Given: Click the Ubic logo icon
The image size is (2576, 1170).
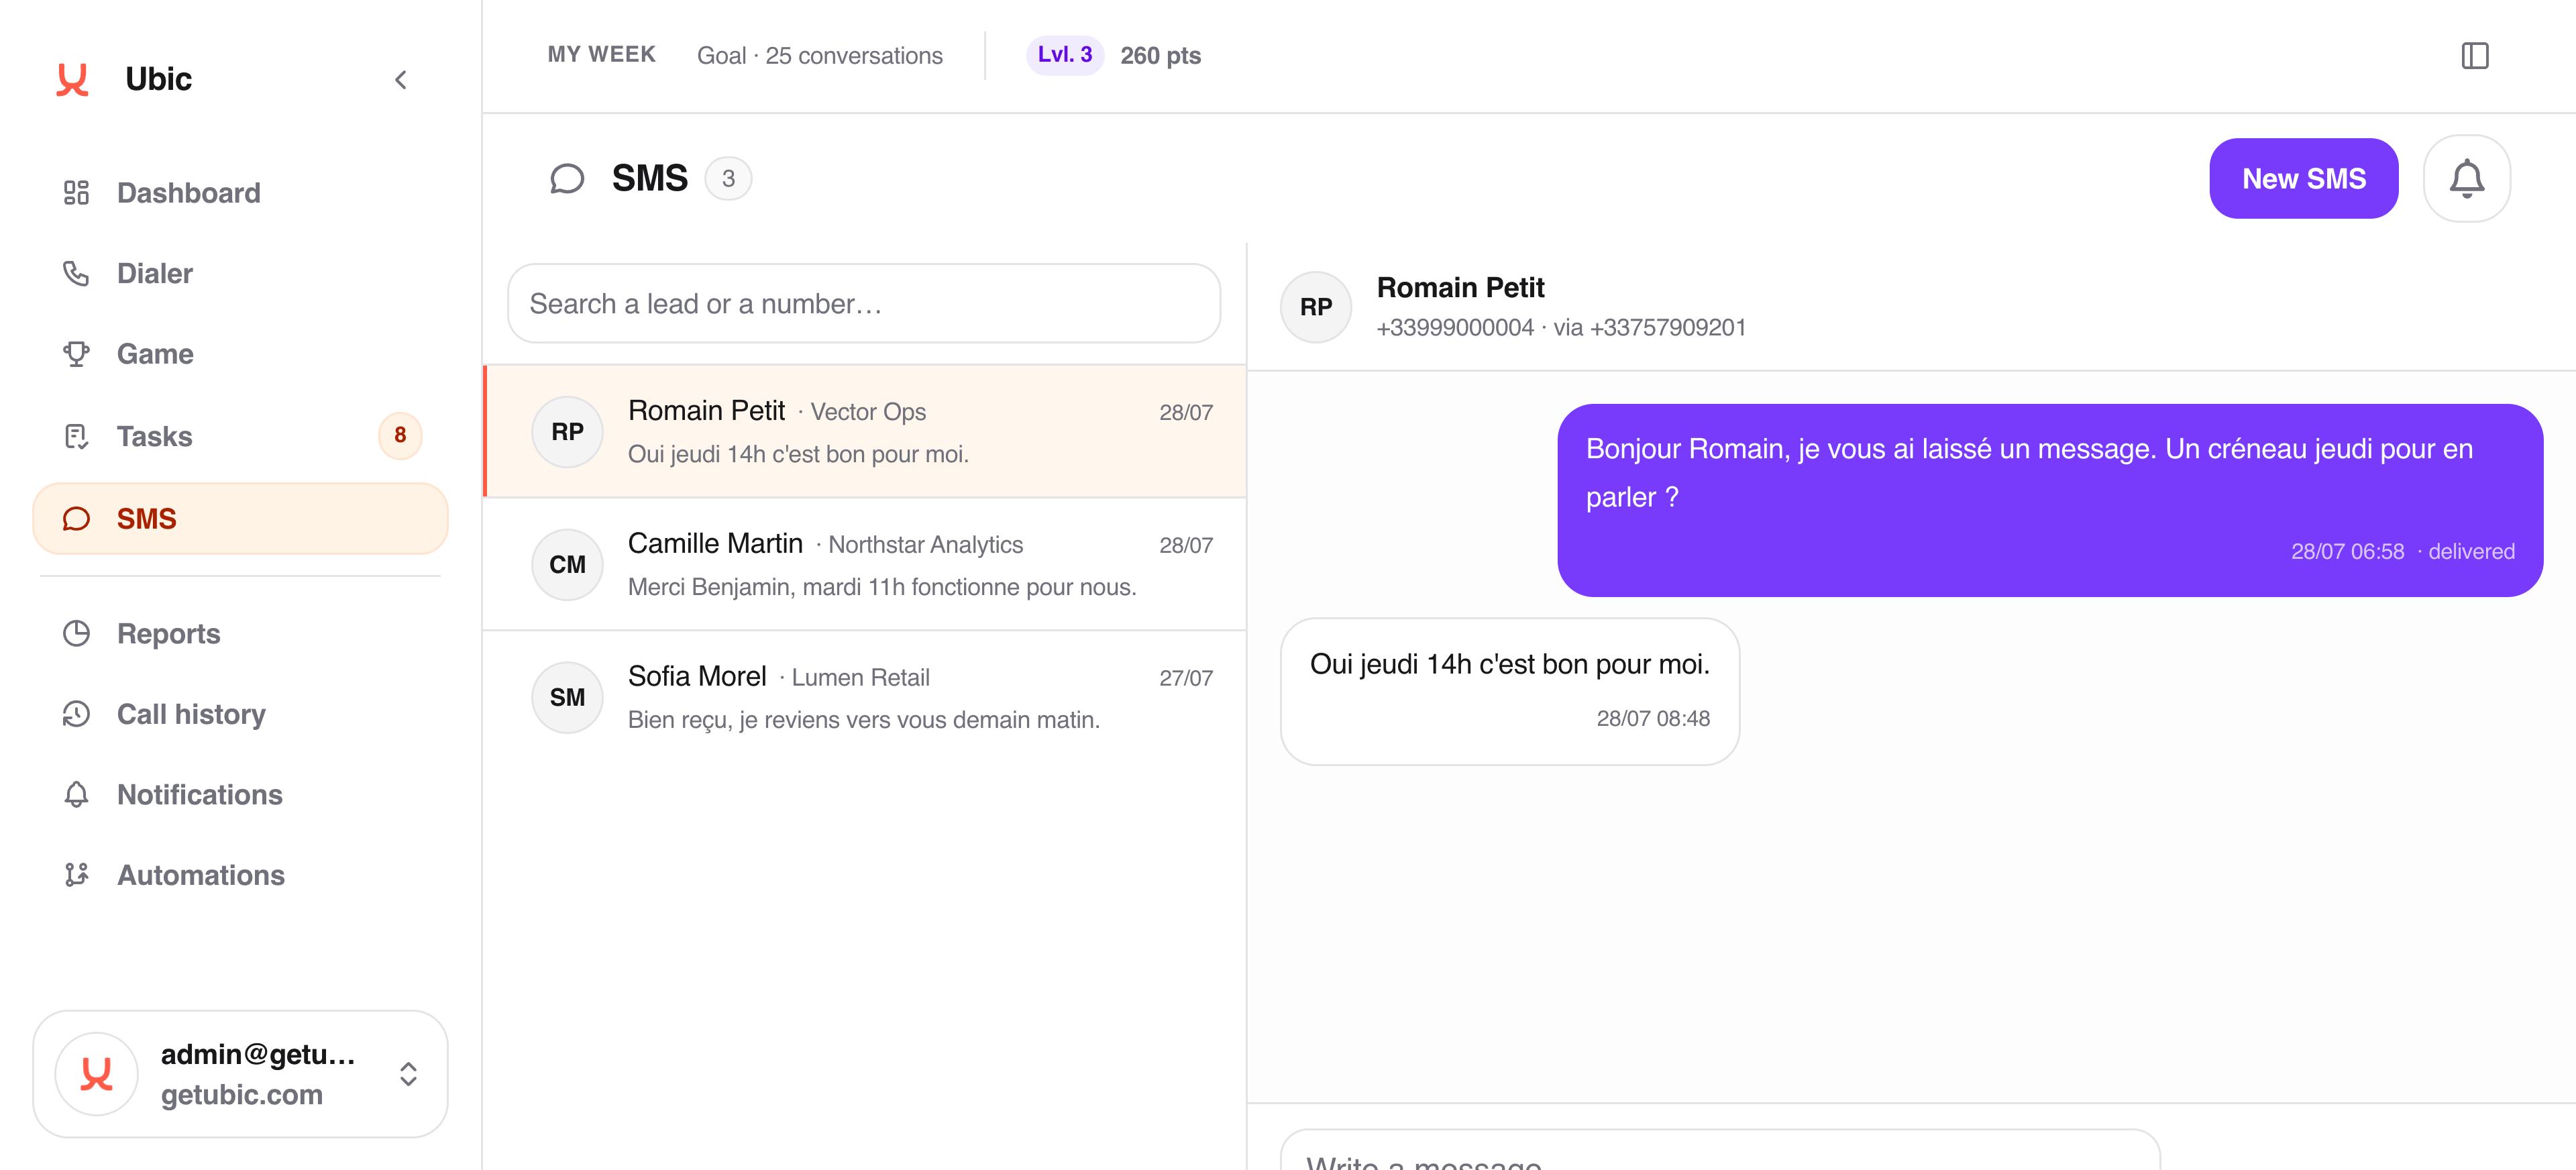Looking at the screenshot, I should [72, 79].
